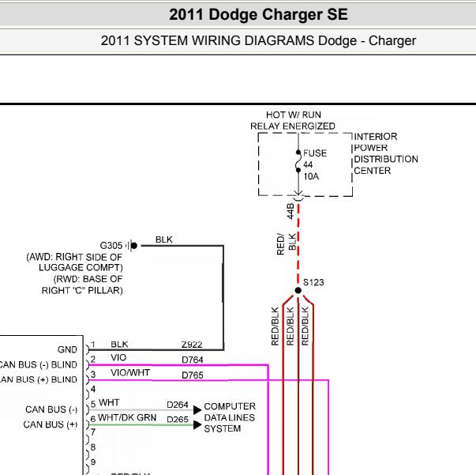Click the "CAN BUS (-) BLIND" label
The image size is (476, 475).
(38, 364)
